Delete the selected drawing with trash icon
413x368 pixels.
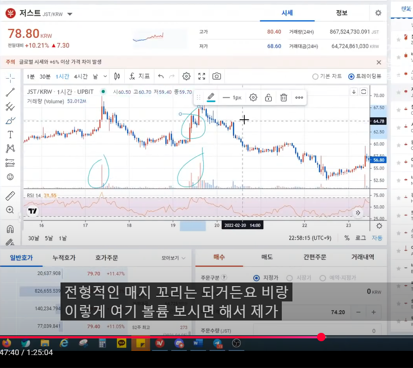tap(284, 98)
